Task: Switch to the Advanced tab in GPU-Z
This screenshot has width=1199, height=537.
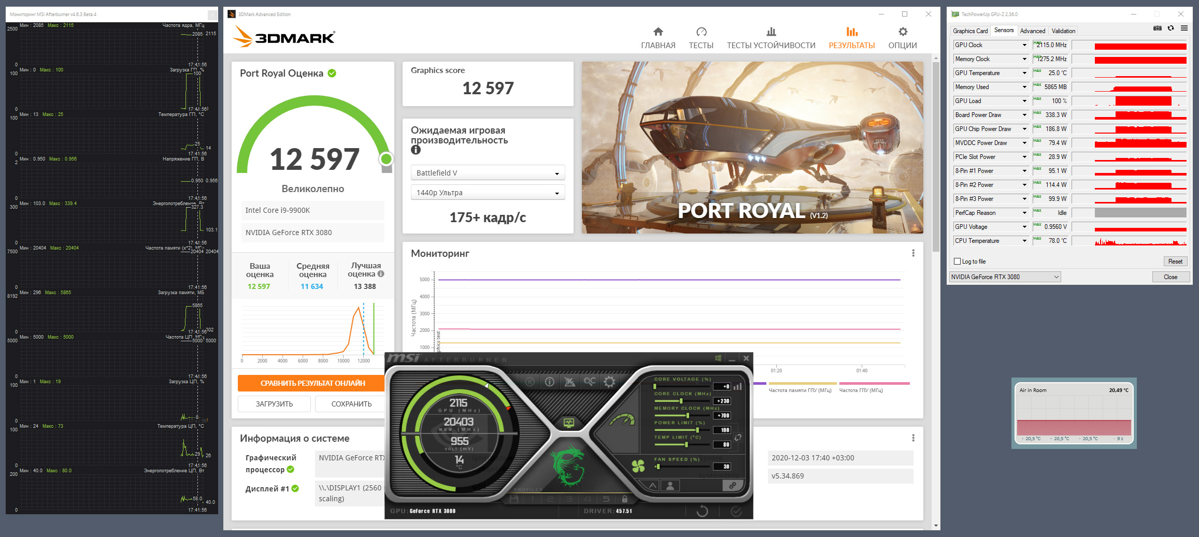Action: coord(1032,31)
